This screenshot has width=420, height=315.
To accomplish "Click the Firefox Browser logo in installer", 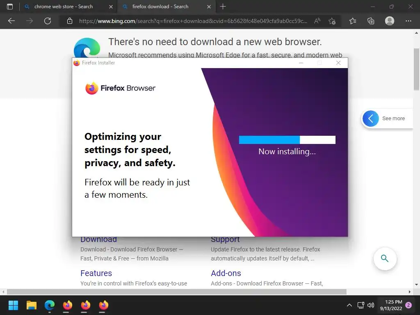I will (x=120, y=88).
